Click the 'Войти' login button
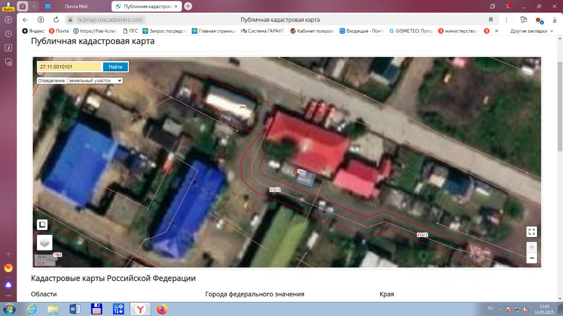 click(x=8, y=6)
